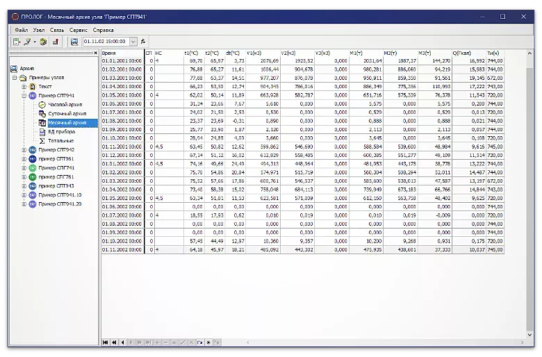Go to previous record using navigator arrow
This screenshot has height=357, width=542.
tap(123, 342)
